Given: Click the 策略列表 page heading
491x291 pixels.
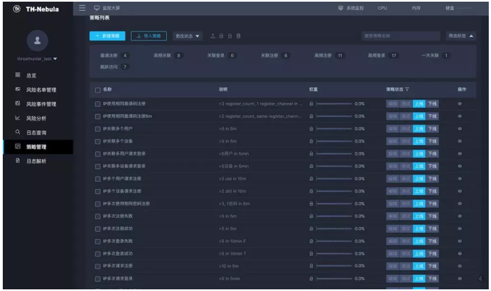Looking at the screenshot, I should coord(99,18).
